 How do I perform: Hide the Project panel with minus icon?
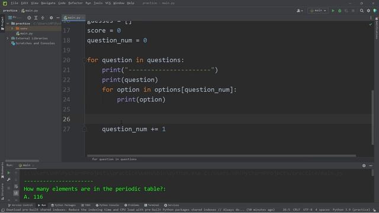click(x=58, y=18)
